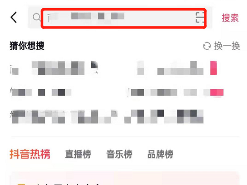
Task: Click the pink tag on the first-row right suggestion
Action: (x=213, y=68)
